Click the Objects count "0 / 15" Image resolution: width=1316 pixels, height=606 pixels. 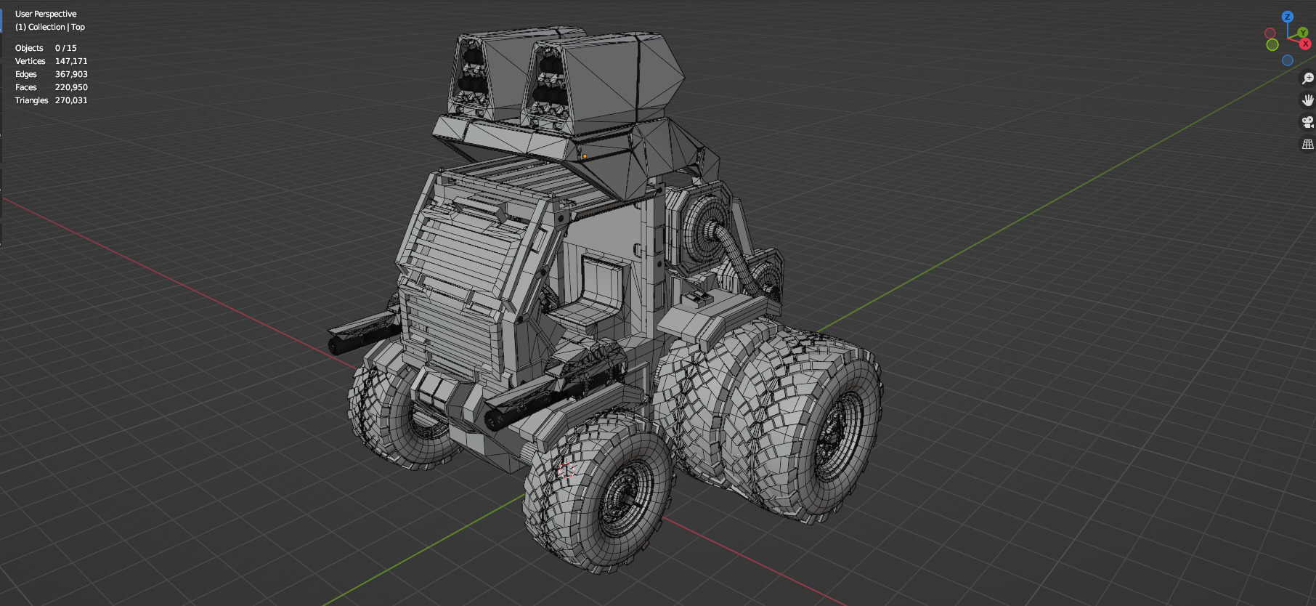pos(66,48)
